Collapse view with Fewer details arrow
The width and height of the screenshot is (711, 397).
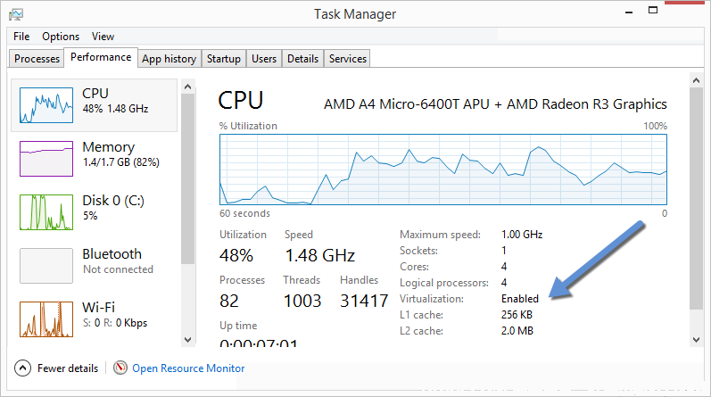(22, 368)
